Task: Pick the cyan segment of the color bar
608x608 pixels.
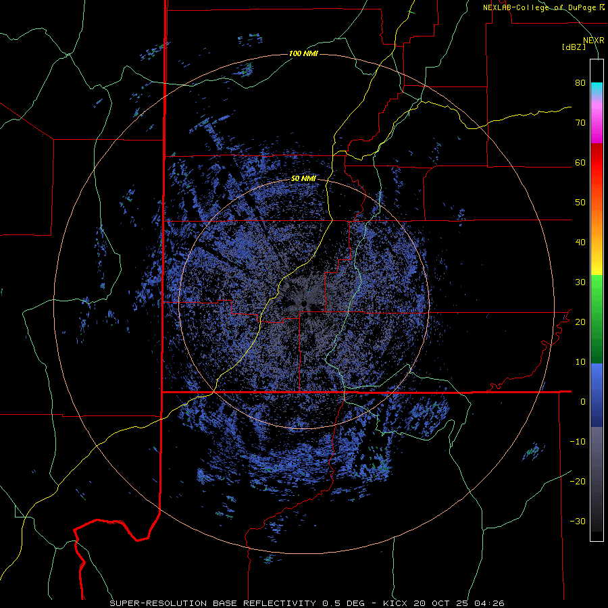Action: pyautogui.click(x=597, y=89)
